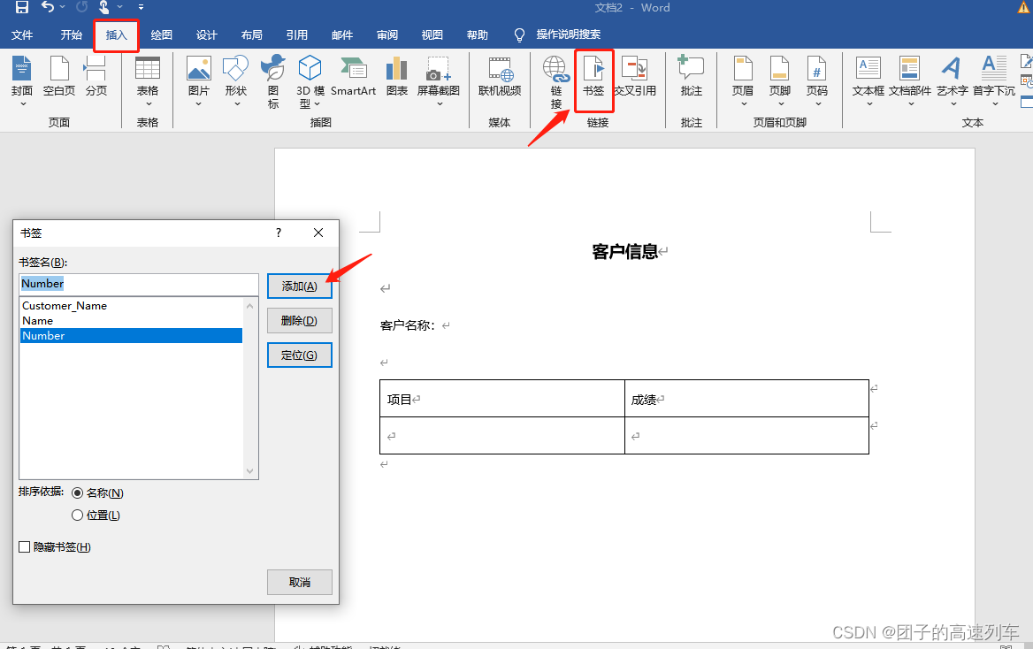Click the bookmark name input field
1033x649 pixels.
click(x=138, y=284)
